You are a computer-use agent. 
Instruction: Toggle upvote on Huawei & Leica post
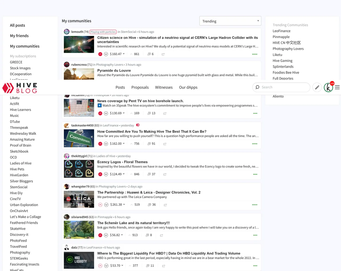pyautogui.click(x=100, y=205)
